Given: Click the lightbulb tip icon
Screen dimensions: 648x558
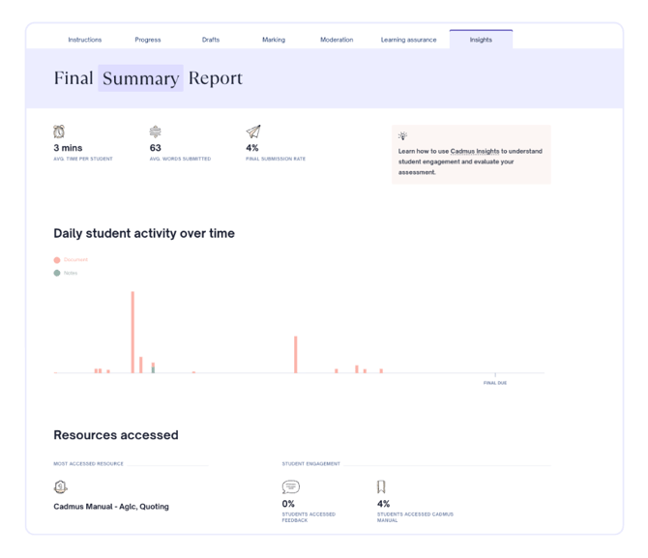Looking at the screenshot, I should pyautogui.click(x=402, y=135).
